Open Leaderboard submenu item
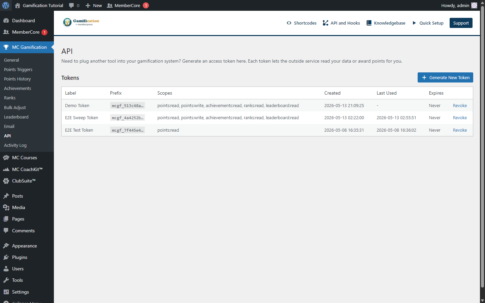Image resolution: width=485 pixels, height=303 pixels. point(16,117)
